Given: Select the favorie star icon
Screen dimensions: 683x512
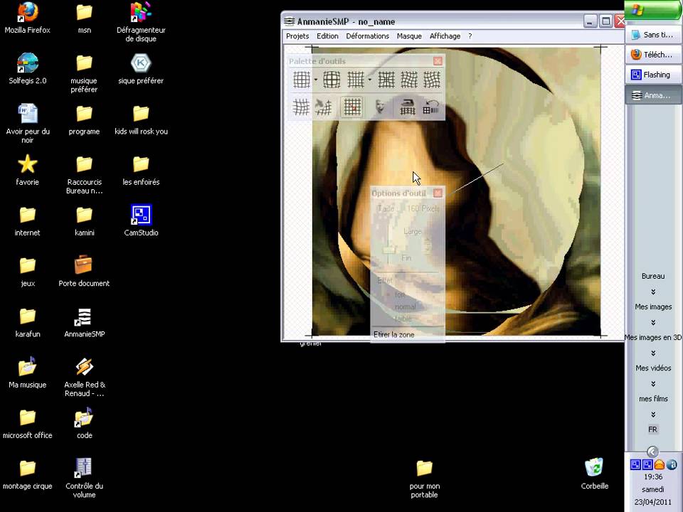Looking at the screenshot, I should (28, 170).
